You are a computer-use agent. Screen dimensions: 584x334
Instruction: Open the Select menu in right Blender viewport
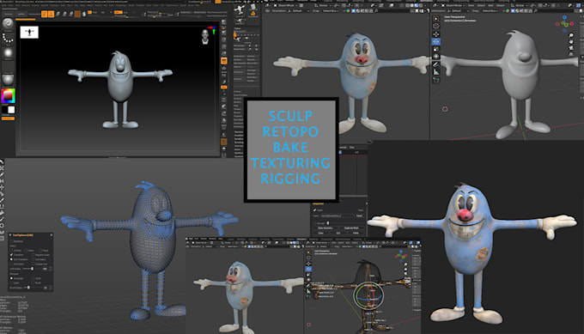pos(481,6)
